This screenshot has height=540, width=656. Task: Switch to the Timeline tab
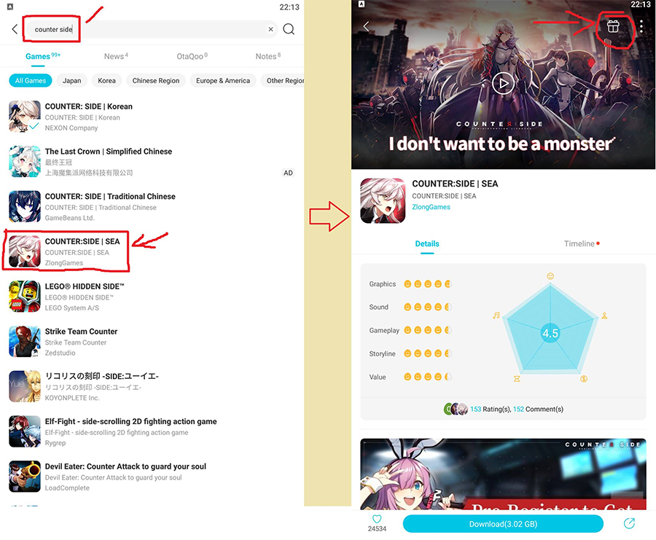pos(581,243)
